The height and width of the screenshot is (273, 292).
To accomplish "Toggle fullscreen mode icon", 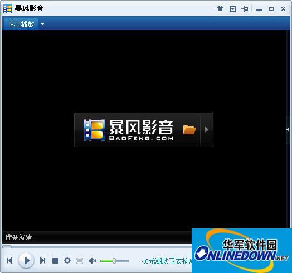I will [80, 261].
